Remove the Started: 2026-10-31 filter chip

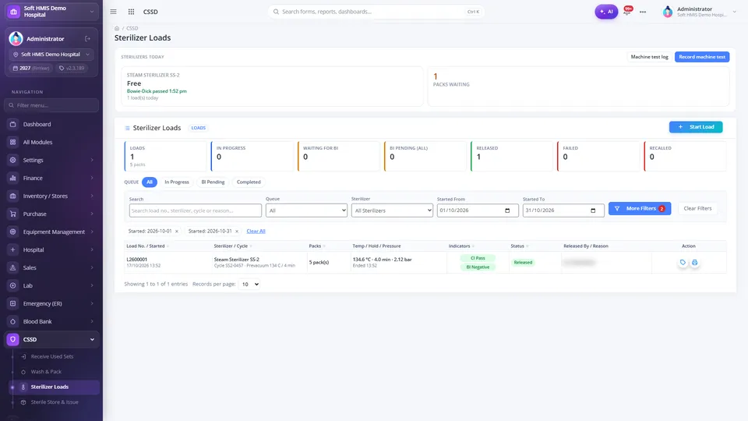coord(237,232)
